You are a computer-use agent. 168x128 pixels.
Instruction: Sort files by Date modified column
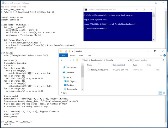coord(119,65)
